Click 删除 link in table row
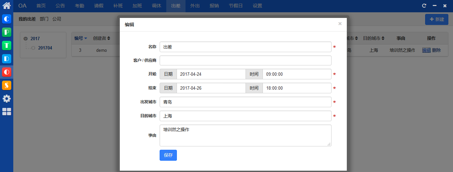The image size is (453, 172). click(x=436, y=50)
